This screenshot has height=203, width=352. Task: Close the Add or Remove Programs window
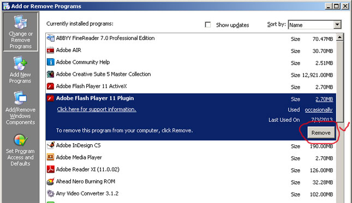pyautogui.click(x=345, y=6)
